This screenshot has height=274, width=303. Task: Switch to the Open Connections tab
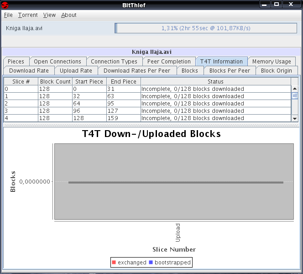57,62
